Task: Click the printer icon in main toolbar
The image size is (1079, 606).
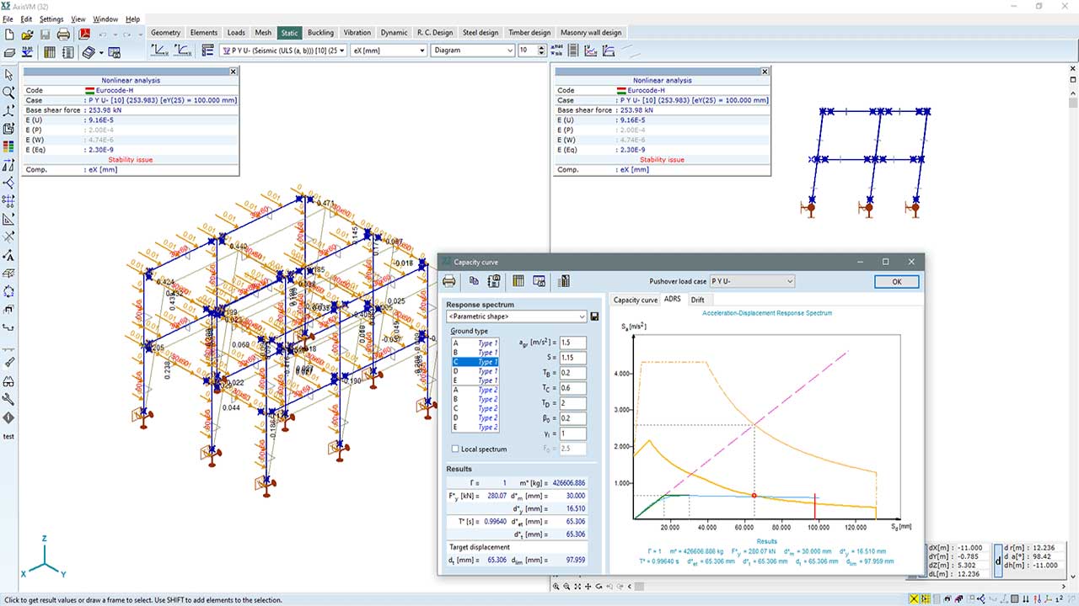Action: click(x=63, y=35)
